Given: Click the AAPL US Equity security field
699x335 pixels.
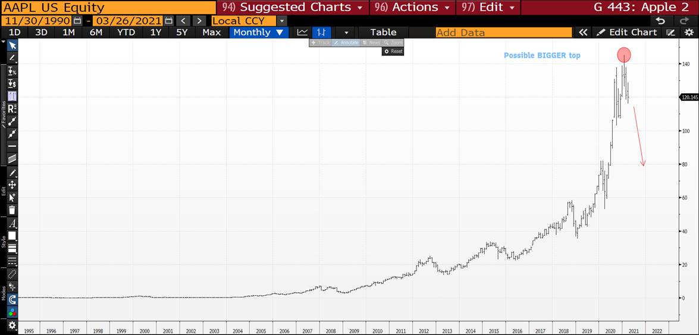Looking at the screenshot, I should tap(108, 7).
